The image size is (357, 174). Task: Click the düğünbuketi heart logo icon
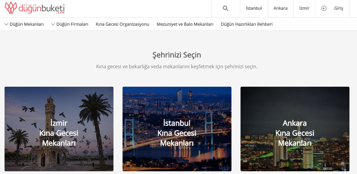(x=11, y=8)
